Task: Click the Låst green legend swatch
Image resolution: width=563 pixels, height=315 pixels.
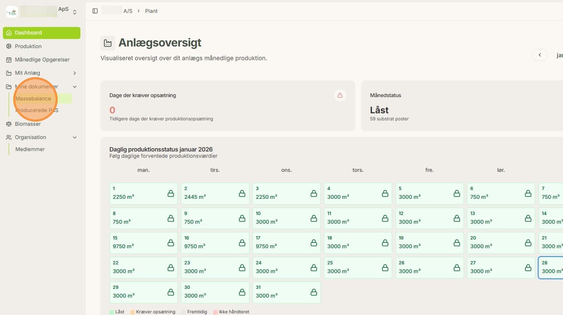Action: [x=112, y=312]
